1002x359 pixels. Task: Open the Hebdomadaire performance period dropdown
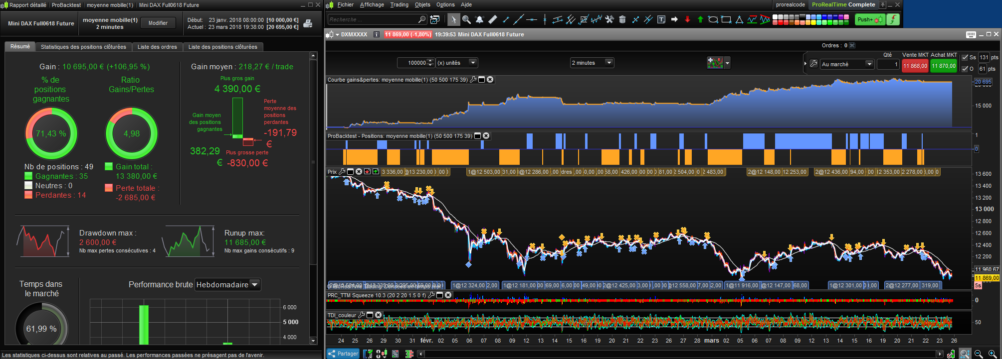coord(254,285)
